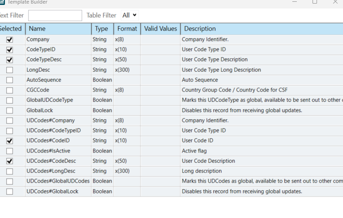The height and width of the screenshot is (218, 343).
Task: Tick the CGCCode checkbox
Action: click(9, 90)
